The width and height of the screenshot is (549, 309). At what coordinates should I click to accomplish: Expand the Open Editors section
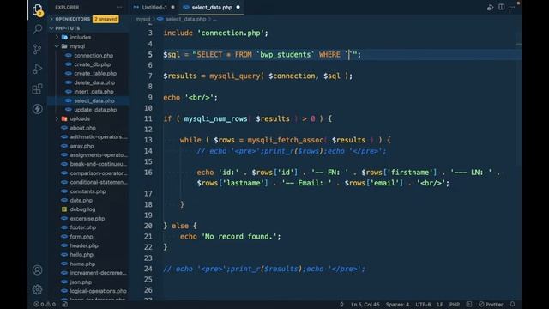click(x=72, y=19)
